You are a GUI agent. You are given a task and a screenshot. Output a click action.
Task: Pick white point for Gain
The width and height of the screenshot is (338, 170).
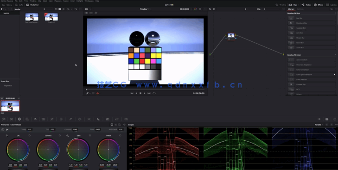[67, 136]
